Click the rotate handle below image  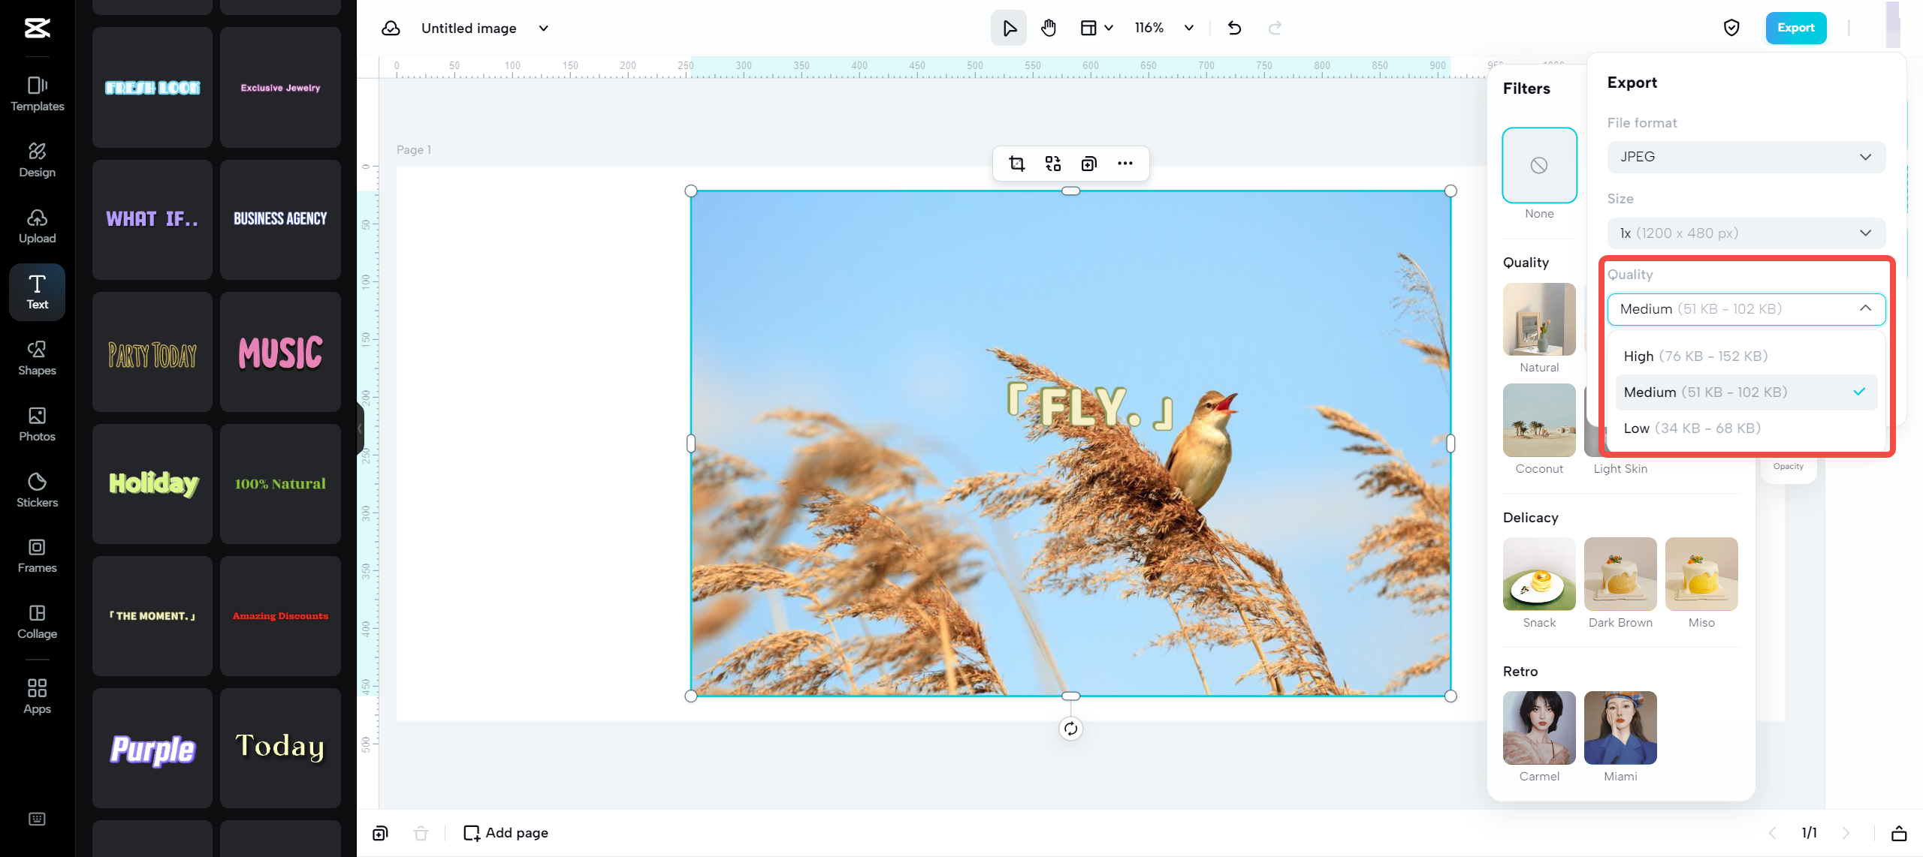coord(1070,728)
